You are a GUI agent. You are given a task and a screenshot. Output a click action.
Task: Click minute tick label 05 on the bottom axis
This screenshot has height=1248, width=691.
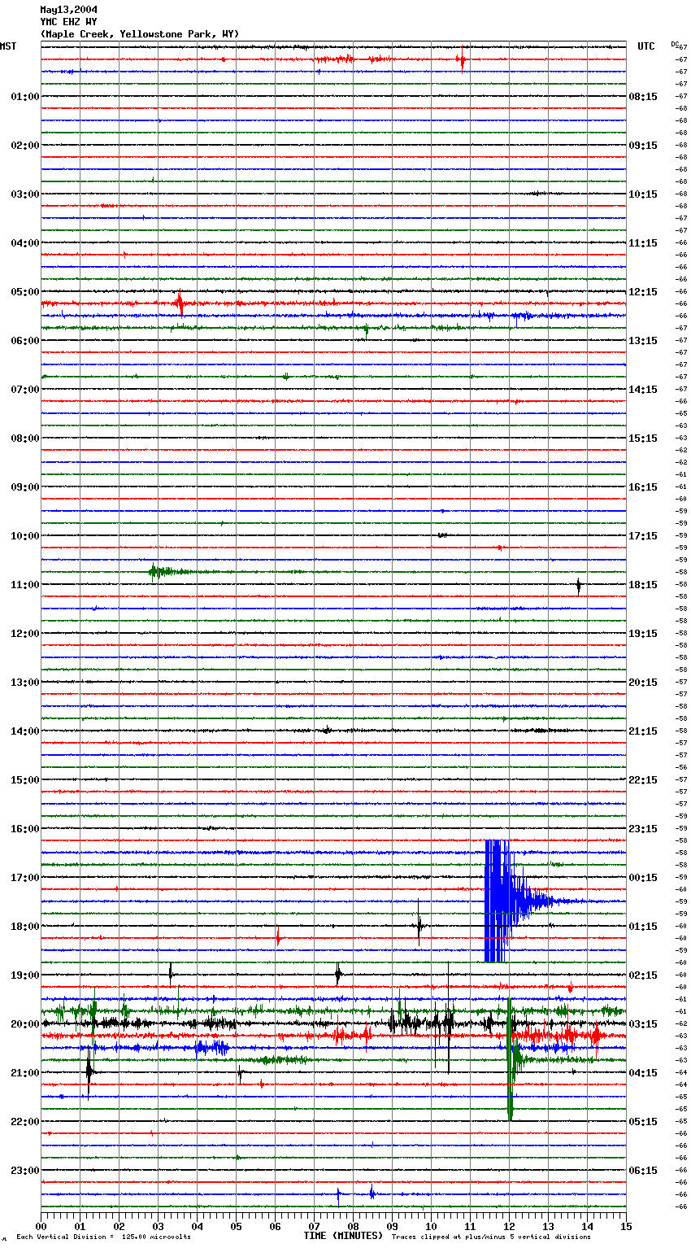(236, 1226)
